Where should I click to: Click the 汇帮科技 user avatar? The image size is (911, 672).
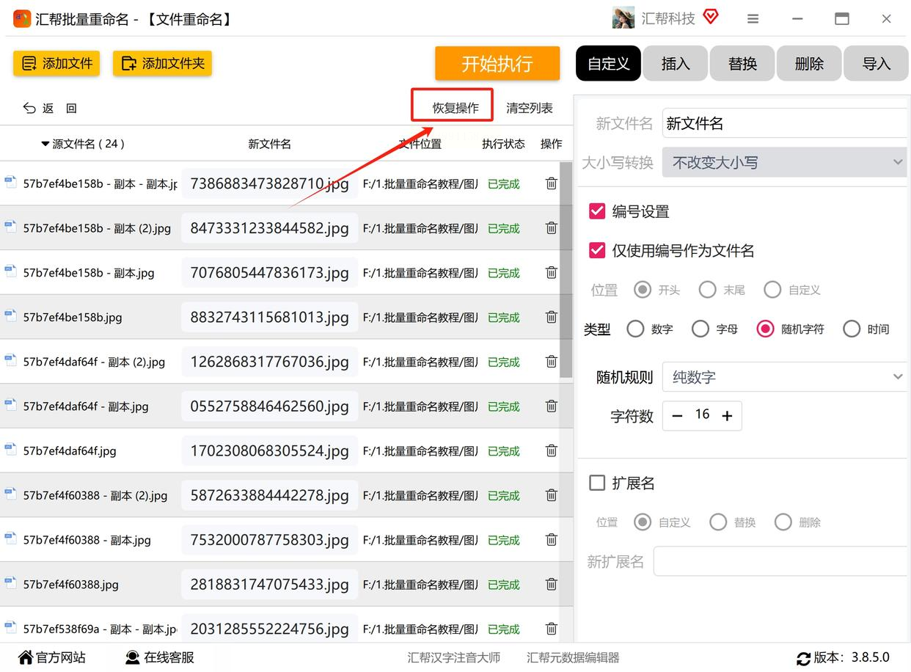coord(623,18)
